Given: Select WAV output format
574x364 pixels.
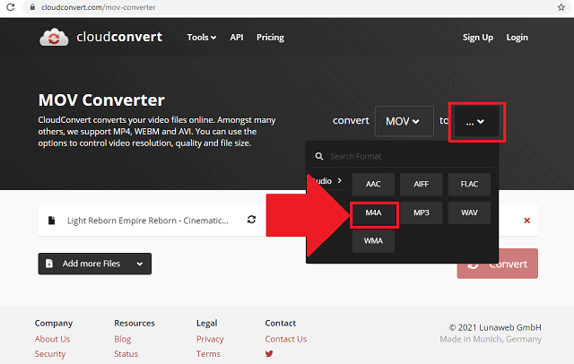Looking at the screenshot, I should [x=469, y=212].
